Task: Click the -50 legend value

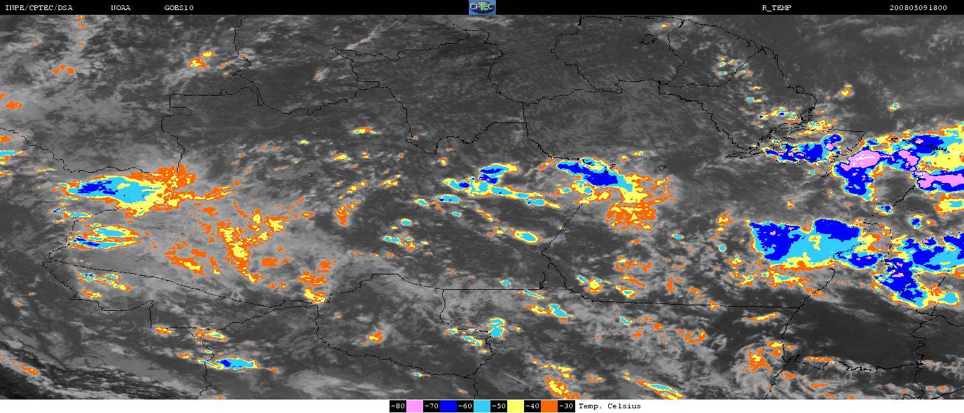Action: pyautogui.click(x=498, y=406)
